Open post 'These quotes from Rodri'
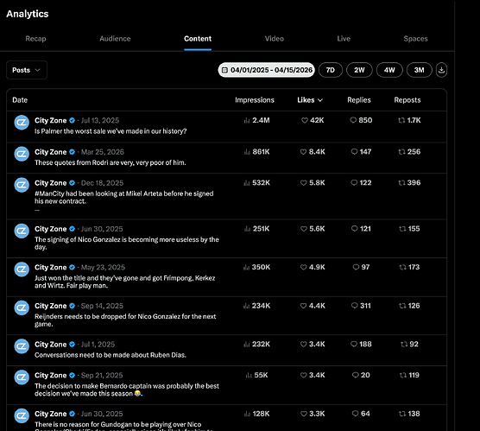Viewport: 480px width, 431px height. pyautogui.click(x=111, y=162)
